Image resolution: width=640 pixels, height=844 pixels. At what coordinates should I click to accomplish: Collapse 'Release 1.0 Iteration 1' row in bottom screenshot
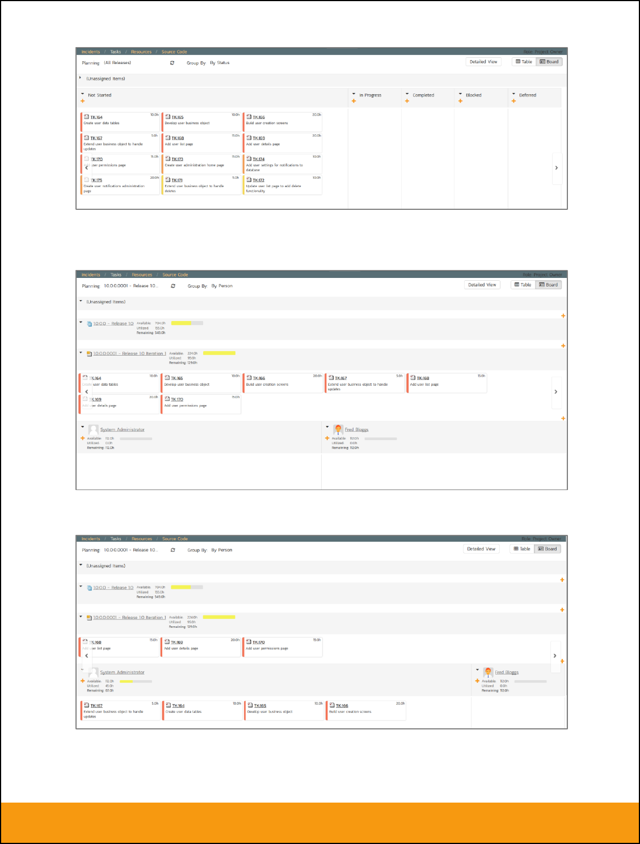(81, 617)
